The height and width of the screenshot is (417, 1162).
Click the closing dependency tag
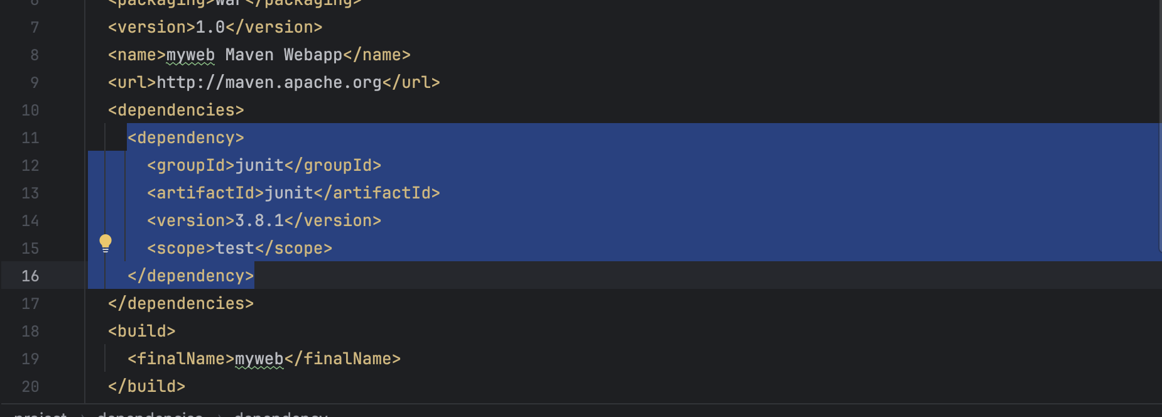190,276
